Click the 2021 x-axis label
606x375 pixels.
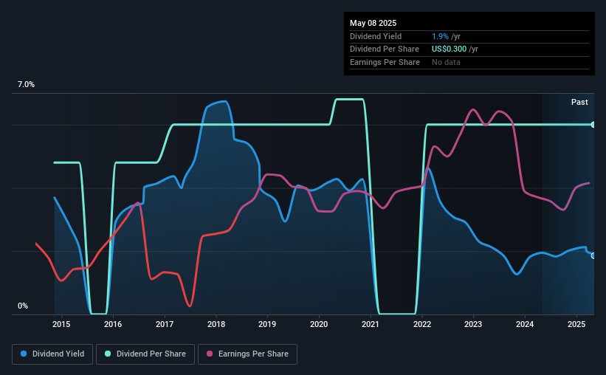tap(371, 324)
